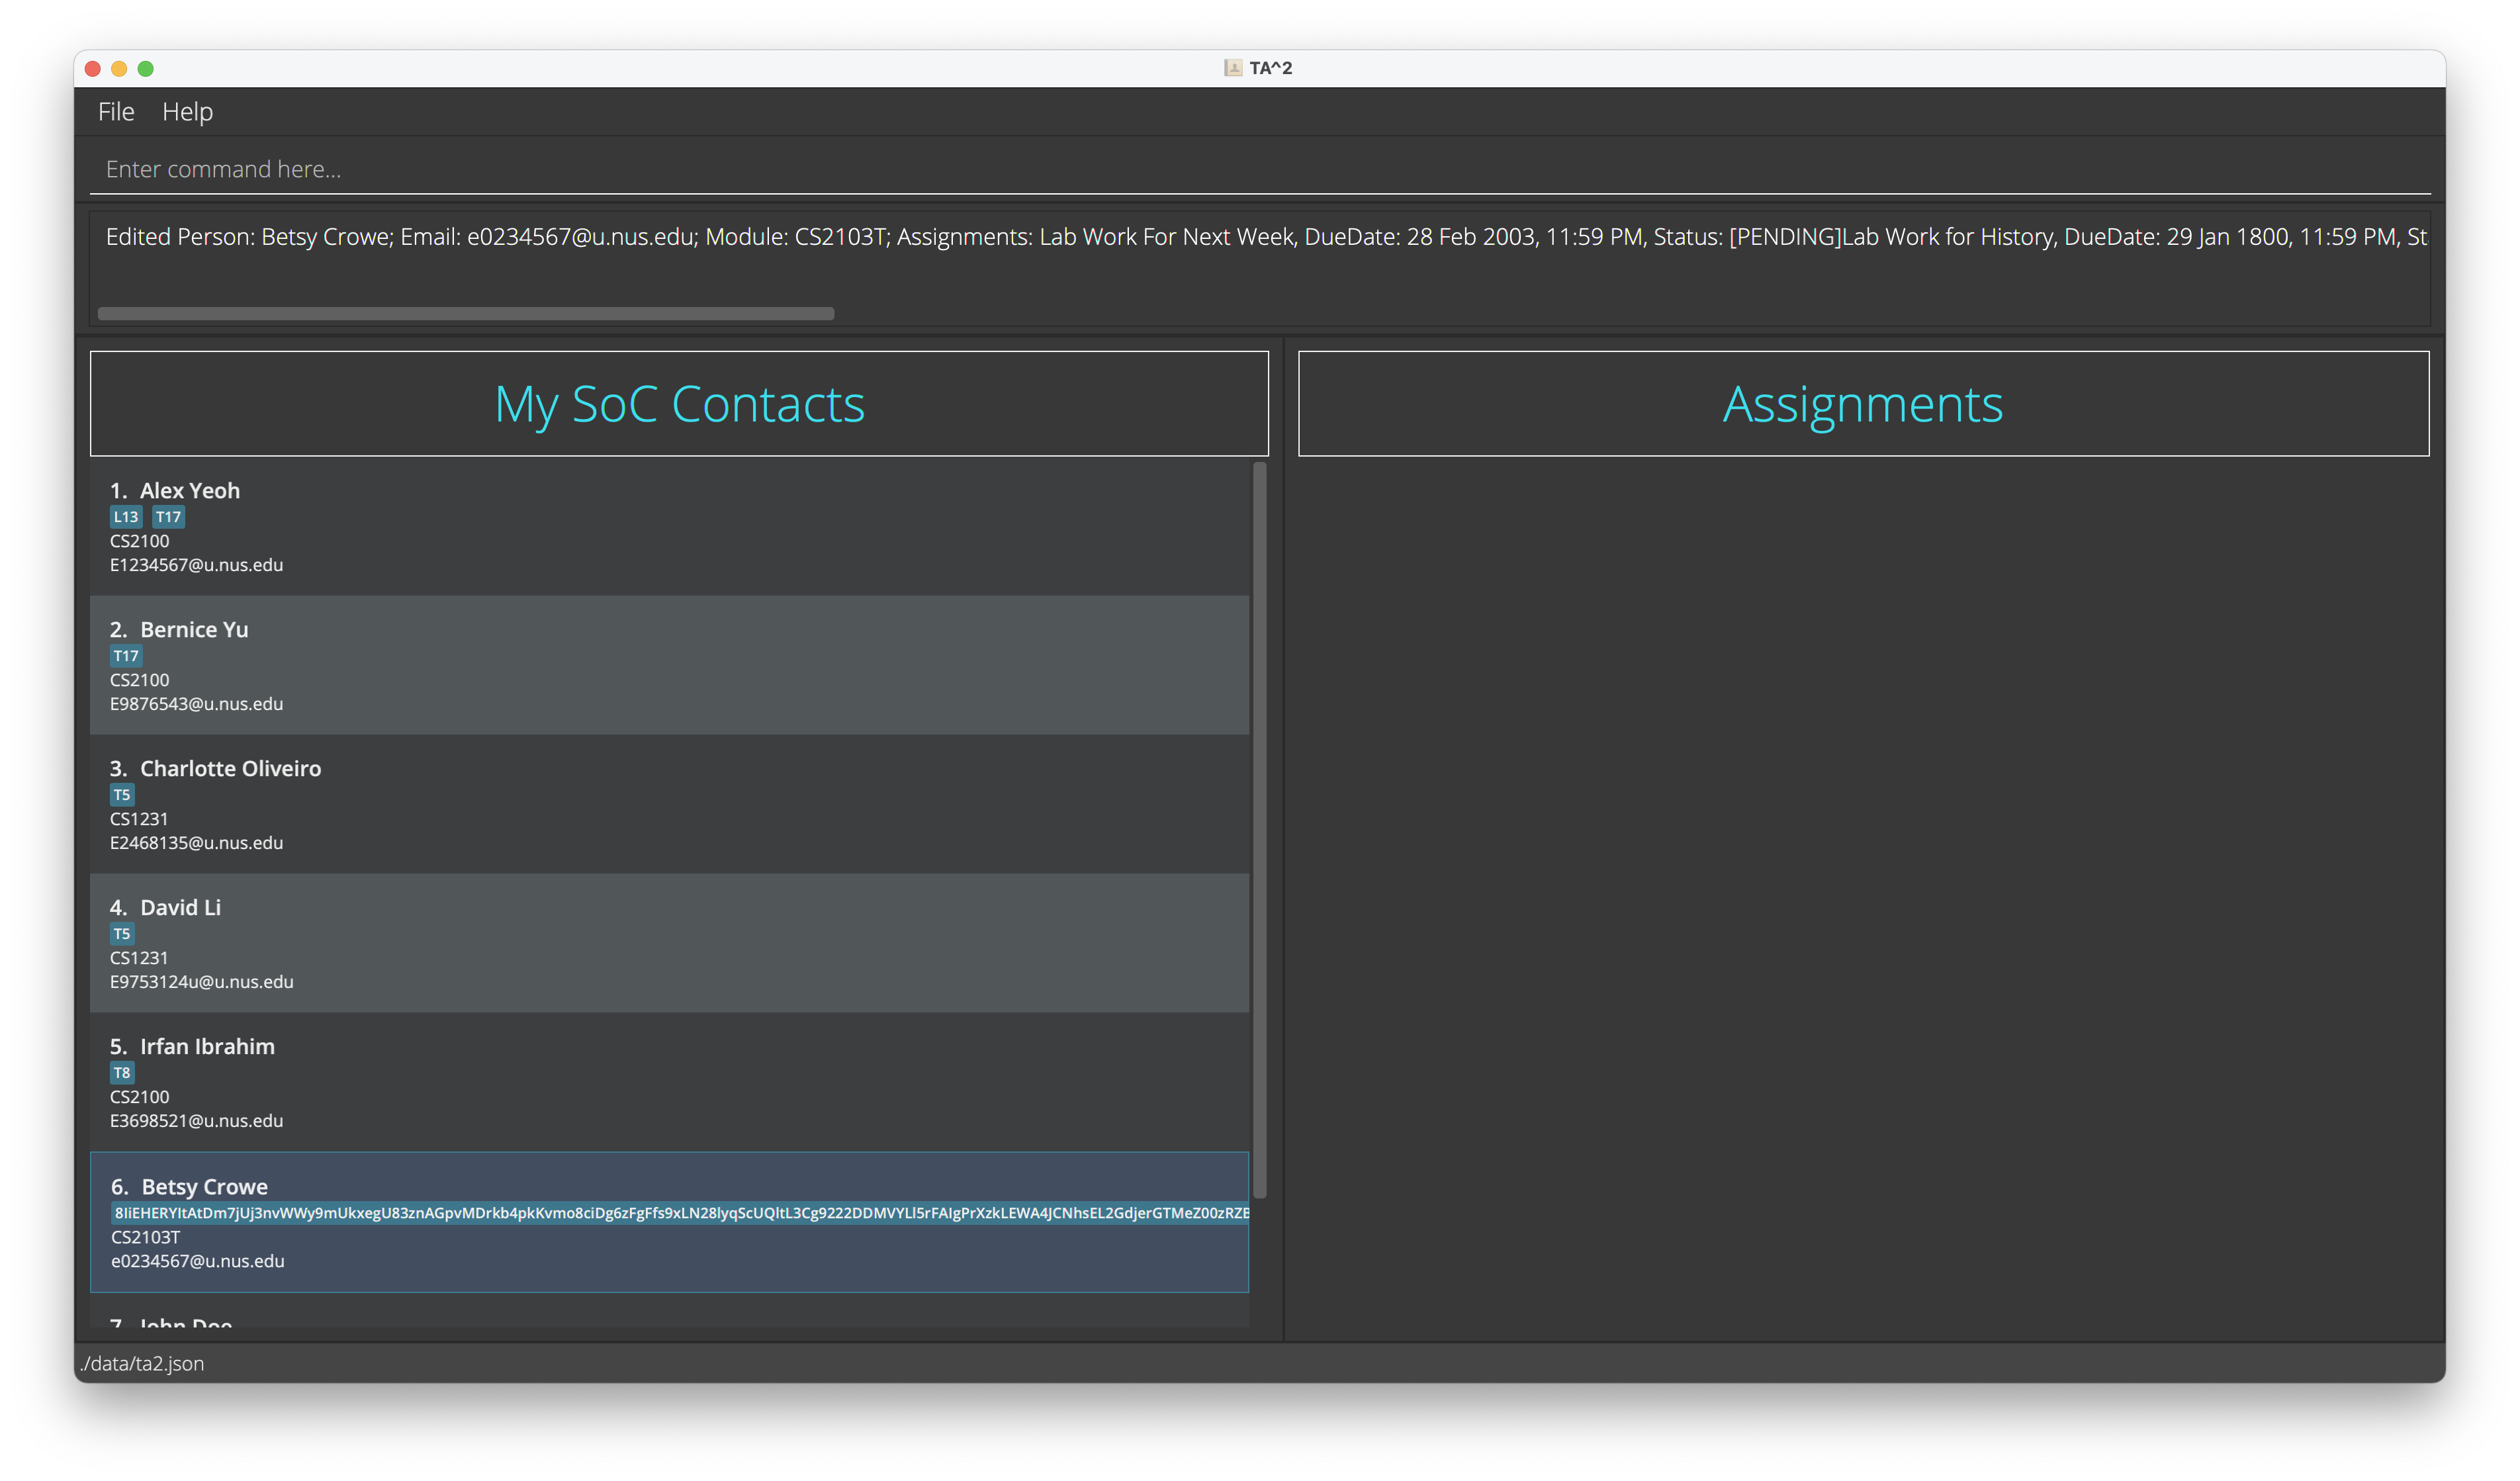Open the File menu
Image resolution: width=2520 pixels, height=1481 pixels.
click(116, 112)
